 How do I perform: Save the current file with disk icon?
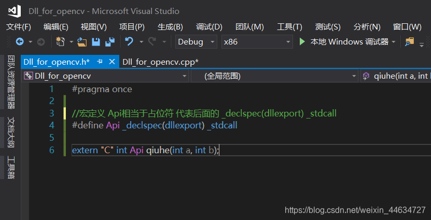(96, 42)
